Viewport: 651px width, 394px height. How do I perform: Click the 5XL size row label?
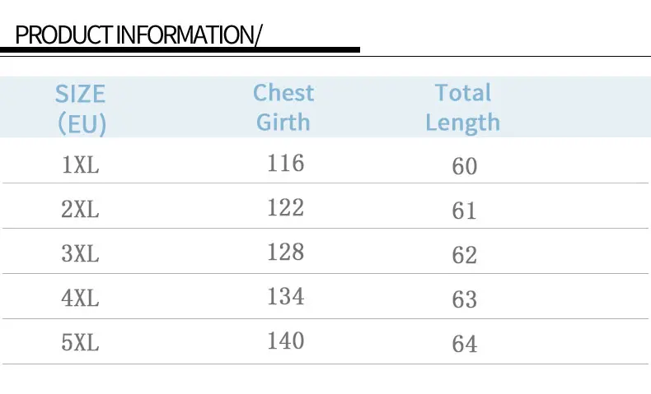(x=80, y=342)
